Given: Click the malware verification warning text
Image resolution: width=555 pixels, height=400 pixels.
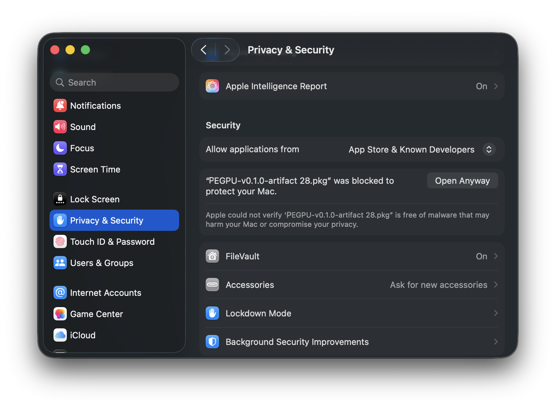Looking at the screenshot, I should click(x=347, y=220).
